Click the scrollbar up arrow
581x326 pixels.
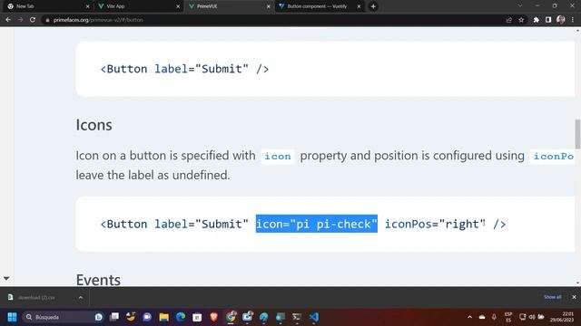[577, 31]
